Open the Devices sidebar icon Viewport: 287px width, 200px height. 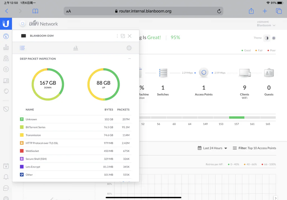click(x=6, y=69)
